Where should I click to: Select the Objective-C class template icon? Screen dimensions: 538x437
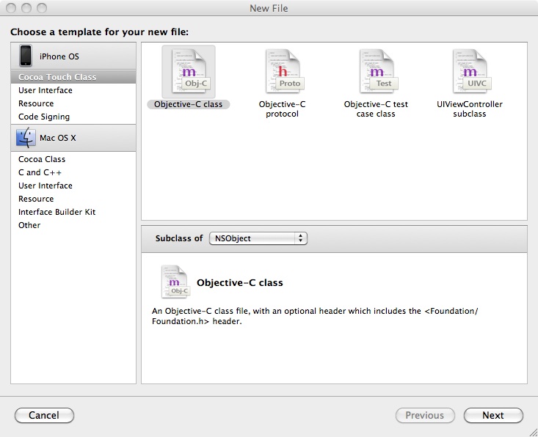click(189, 71)
